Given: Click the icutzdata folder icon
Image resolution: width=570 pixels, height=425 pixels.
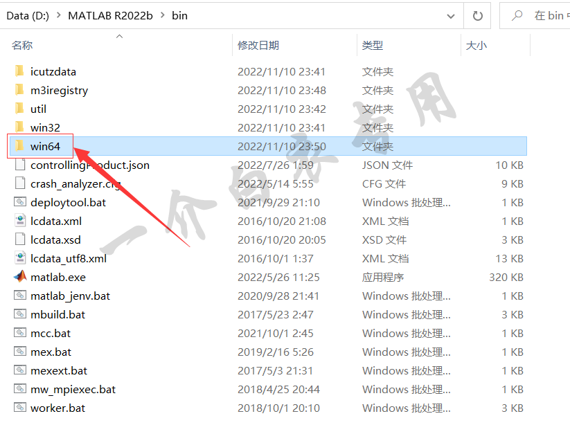Looking at the screenshot, I should pos(20,71).
